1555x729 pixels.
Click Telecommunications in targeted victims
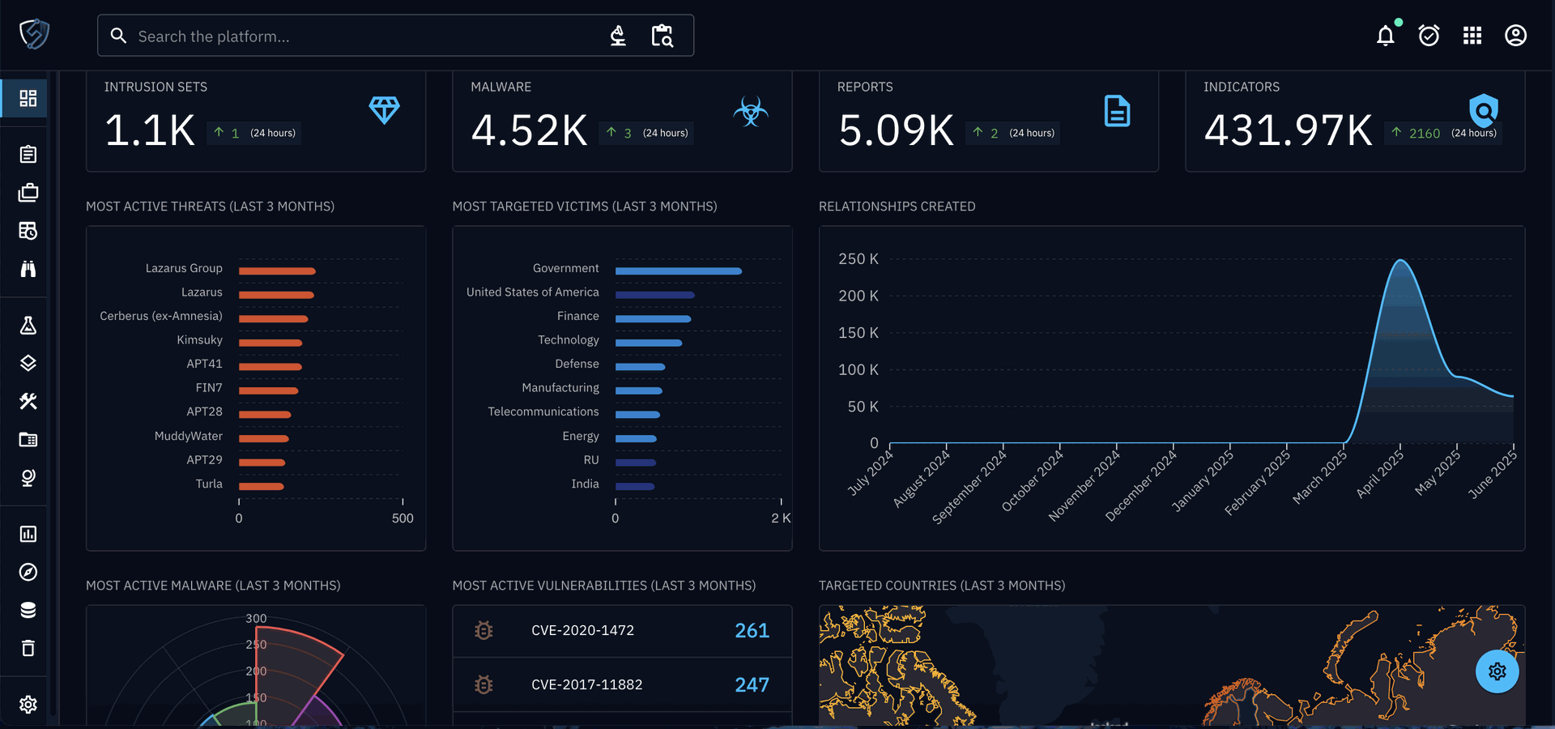pyautogui.click(x=543, y=411)
